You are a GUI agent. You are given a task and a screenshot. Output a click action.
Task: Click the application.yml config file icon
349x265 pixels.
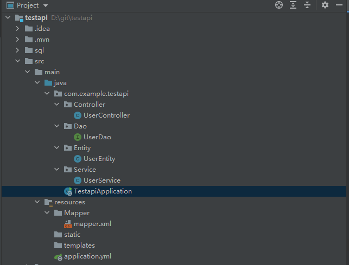pyautogui.click(x=58, y=256)
